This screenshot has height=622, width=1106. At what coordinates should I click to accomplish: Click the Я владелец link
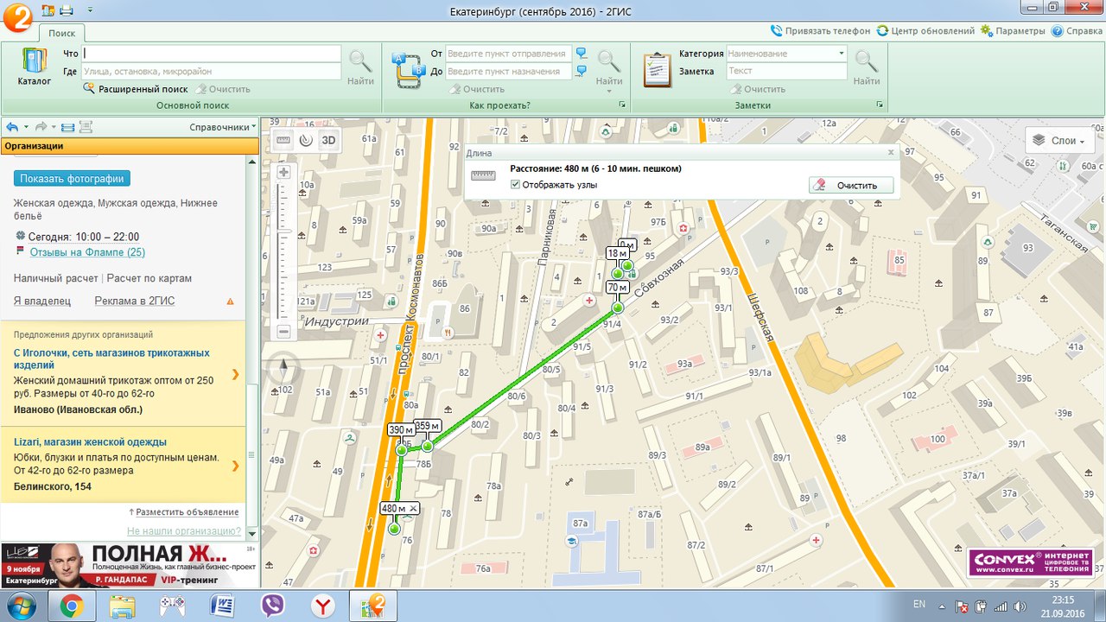point(42,301)
